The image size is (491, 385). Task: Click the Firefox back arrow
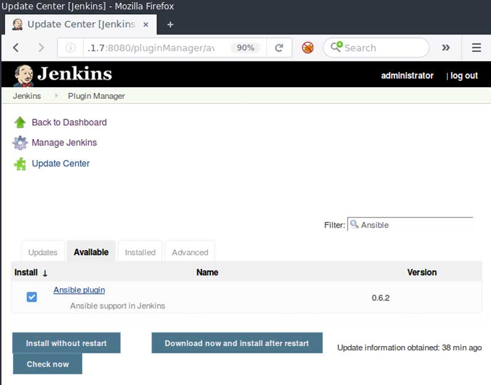coord(16,48)
